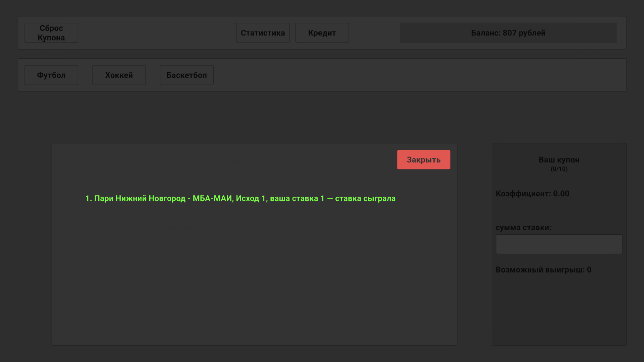The width and height of the screenshot is (644, 362).
Task: Click the Баланс: 807 рублей display
Action: pos(508,33)
